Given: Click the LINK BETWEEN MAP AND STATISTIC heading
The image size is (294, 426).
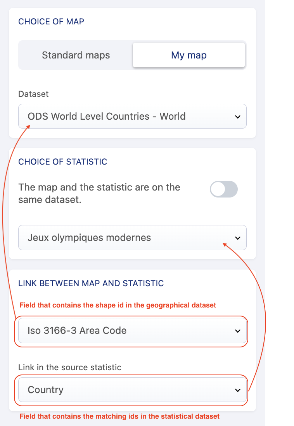Looking at the screenshot, I should point(91,283).
